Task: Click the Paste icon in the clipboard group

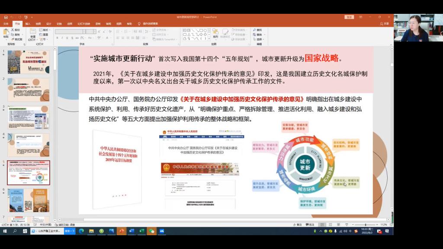Action: pyautogui.click(x=6, y=32)
